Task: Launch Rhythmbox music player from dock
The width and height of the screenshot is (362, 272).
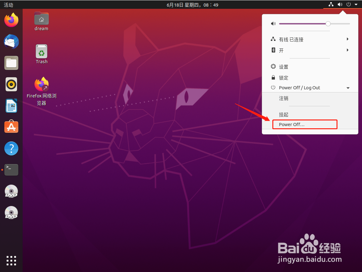Action: 11,84
